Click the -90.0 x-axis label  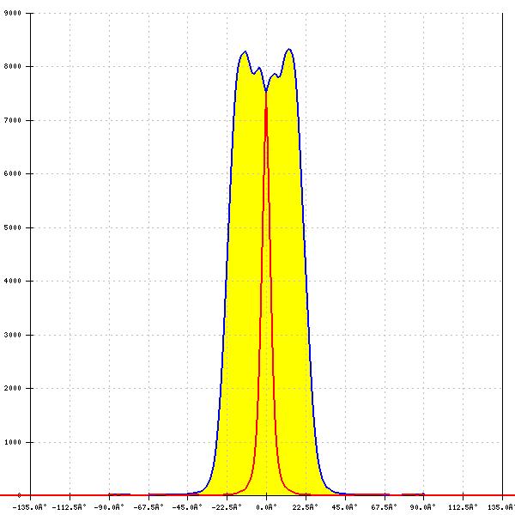coord(109,507)
